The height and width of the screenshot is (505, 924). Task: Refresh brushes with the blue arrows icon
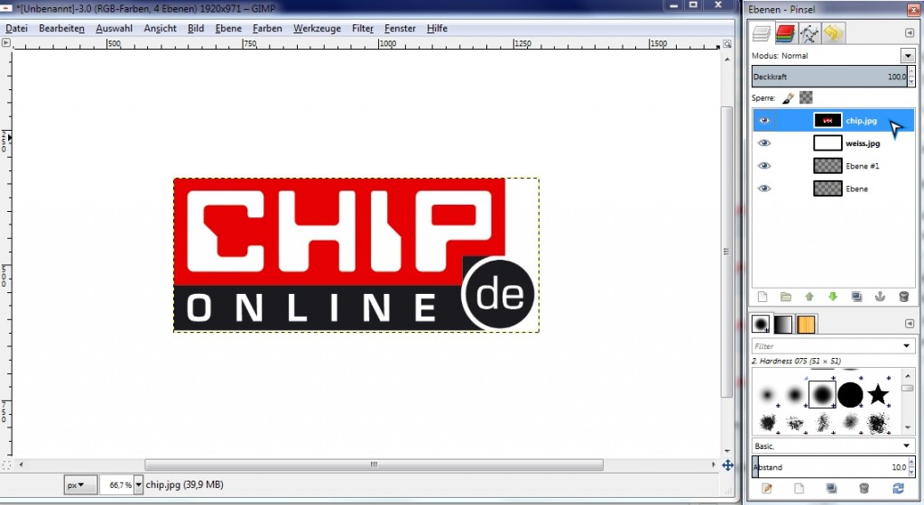(898, 488)
